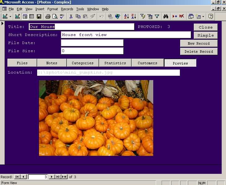Viewport: 226px width, 185px height.
Task: Click the Print icon
Action: click(x=48, y=16)
